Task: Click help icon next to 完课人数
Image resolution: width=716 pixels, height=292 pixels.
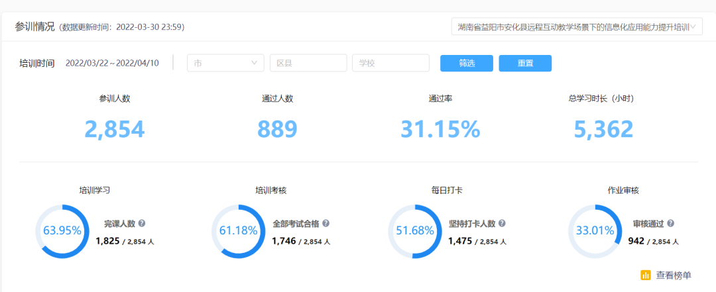Action: coord(142,224)
